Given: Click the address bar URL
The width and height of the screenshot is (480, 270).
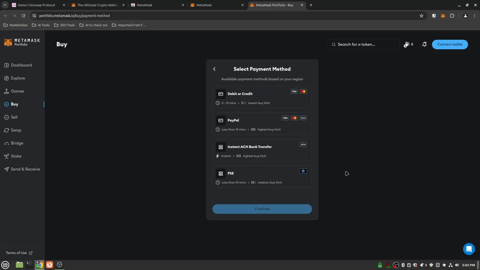Looking at the screenshot, I should (x=75, y=16).
